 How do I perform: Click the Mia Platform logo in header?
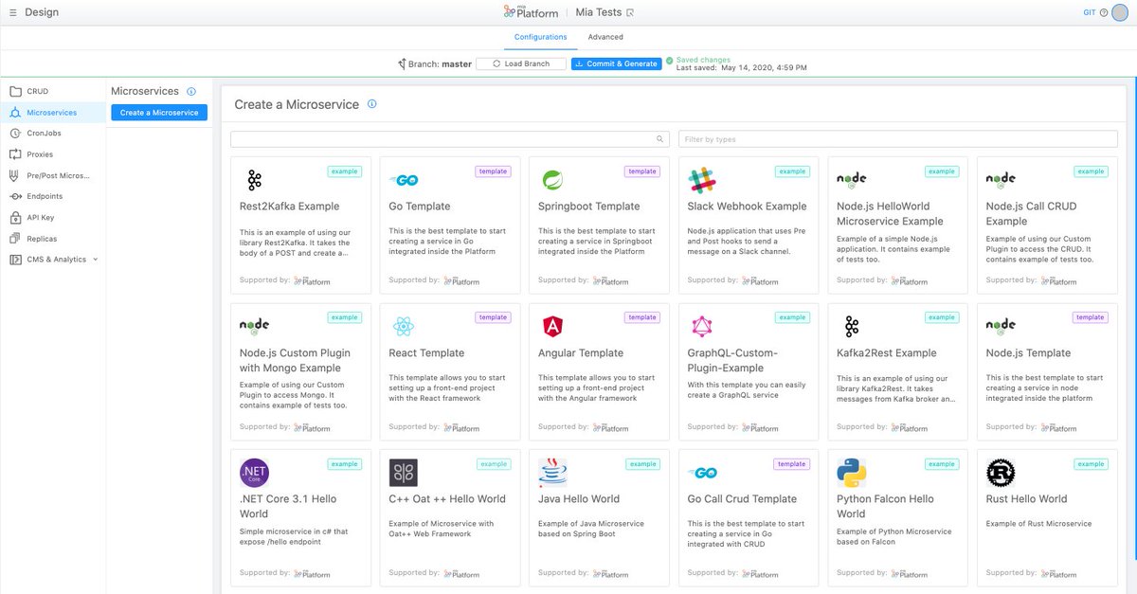pyautogui.click(x=532, y=11)
